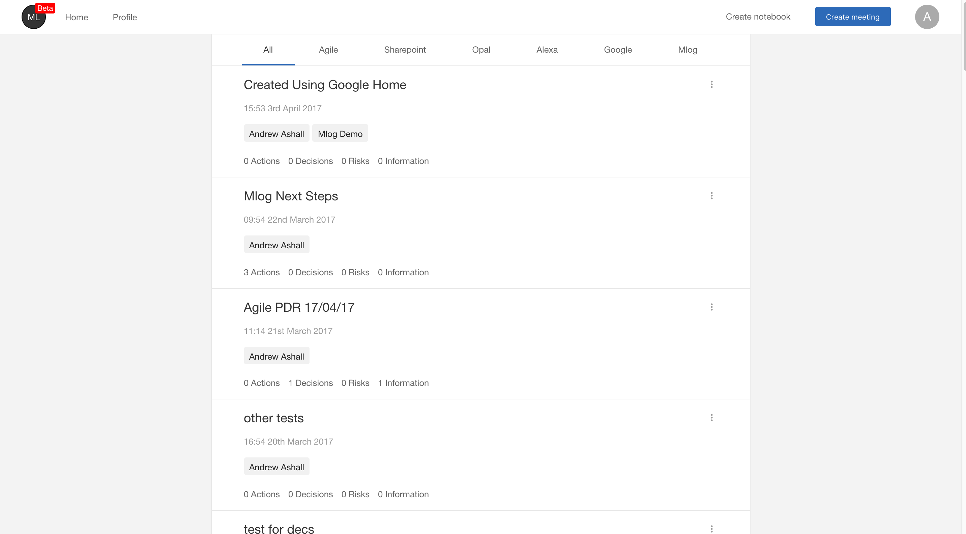Click the Mlog Demo attendee tag
This screenshot has width=966, height=534.
click(x=340, y=134)
